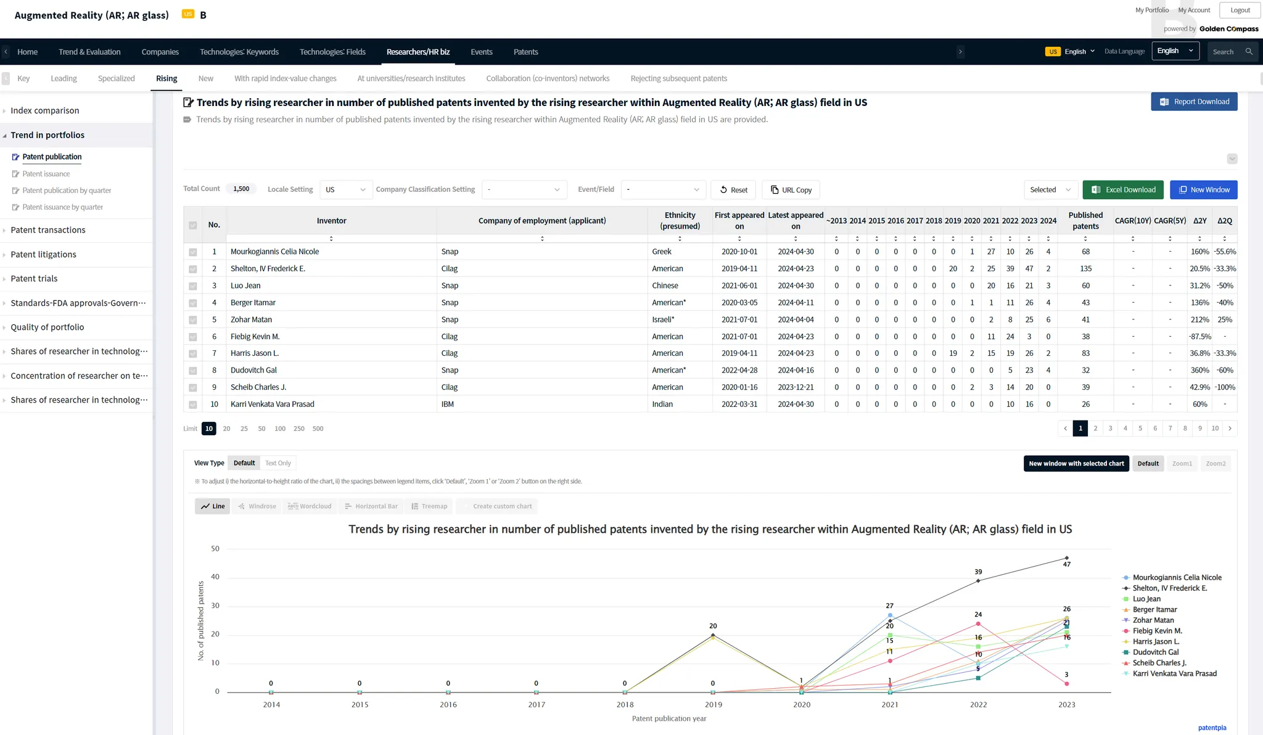Select the Windrose chart type
This screenshot has width=1263, height=735.
coord(257,506)
